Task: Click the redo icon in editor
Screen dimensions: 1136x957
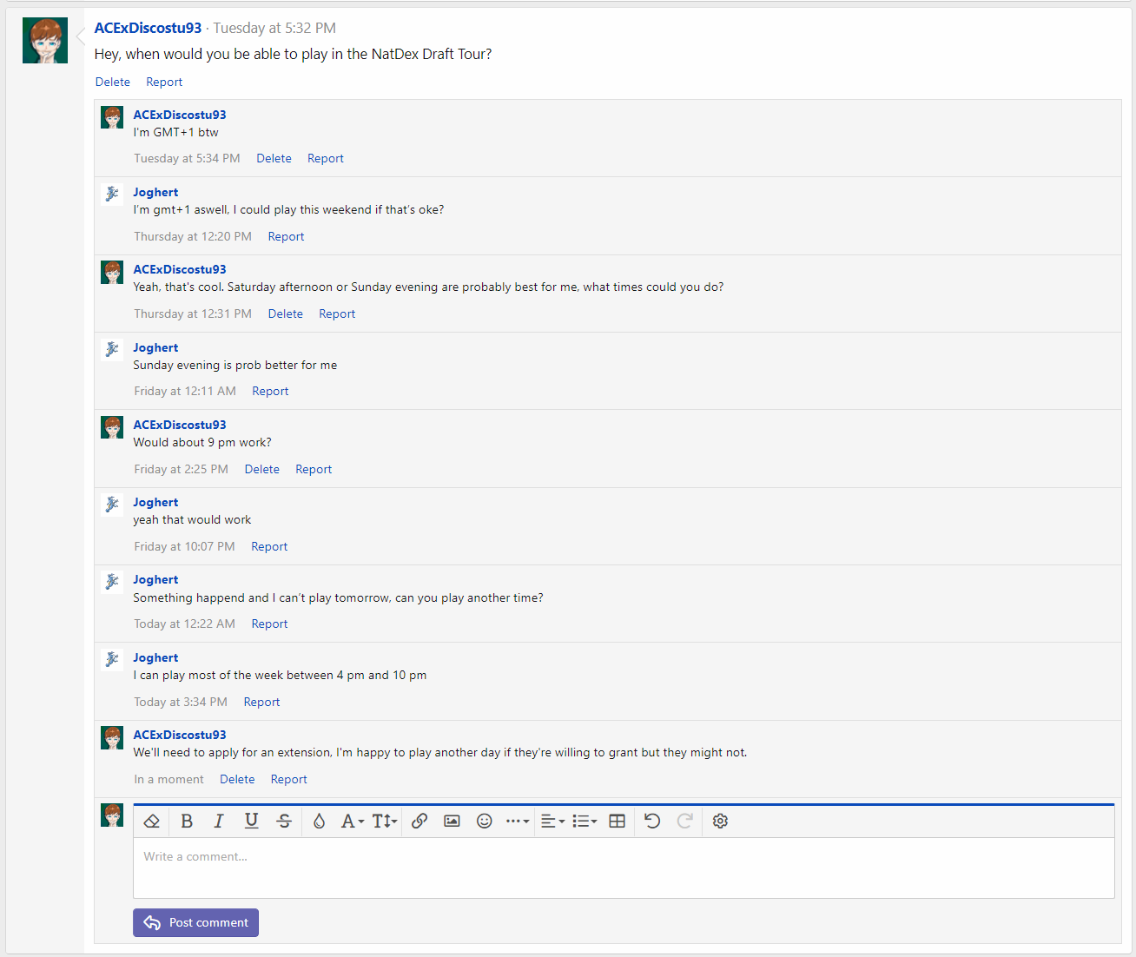Action: pos(684,822)
